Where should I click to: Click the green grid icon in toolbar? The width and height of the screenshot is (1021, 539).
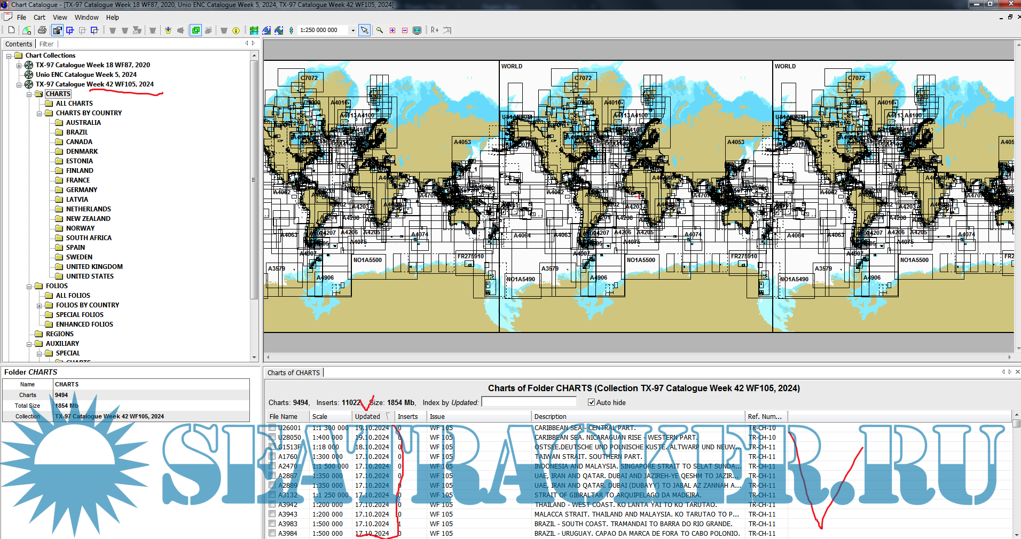254,30
